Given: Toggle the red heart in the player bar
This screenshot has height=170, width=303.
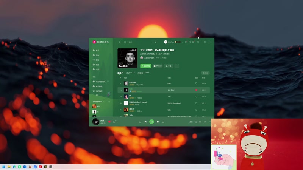Looking at the screenshot, I should pos(109,122).
